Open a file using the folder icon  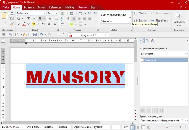pos(25,35)
